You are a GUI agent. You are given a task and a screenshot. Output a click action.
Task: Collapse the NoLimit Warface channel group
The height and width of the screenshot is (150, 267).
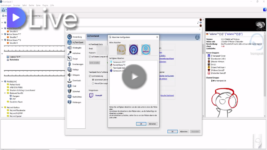coord(2,107)
